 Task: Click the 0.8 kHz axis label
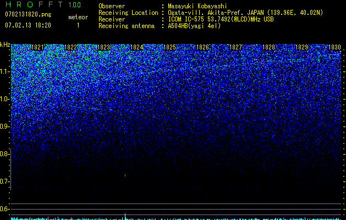pos(4,154)
